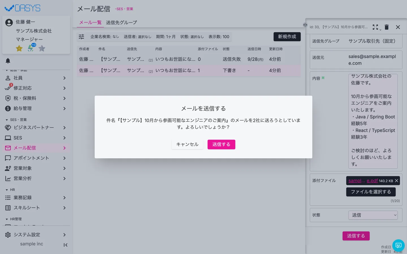This screenshot has width=407, height=254.
Task: Switch to メール一覧 tab
Action: (x=90, y=23)
